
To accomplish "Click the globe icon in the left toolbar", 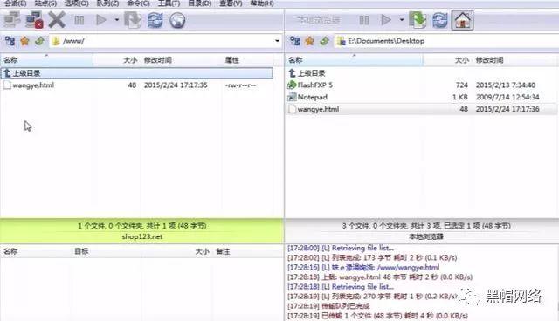I will pos(177,20).
